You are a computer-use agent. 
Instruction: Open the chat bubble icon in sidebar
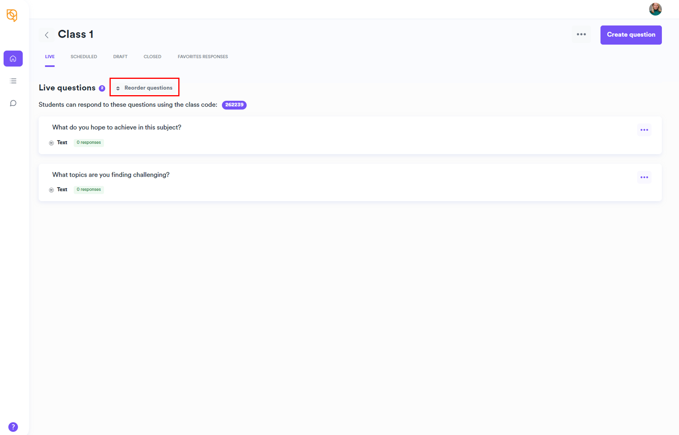click(13, 103)
